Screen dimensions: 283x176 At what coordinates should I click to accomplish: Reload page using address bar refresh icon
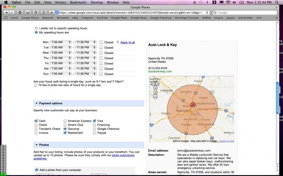(207, 13)
